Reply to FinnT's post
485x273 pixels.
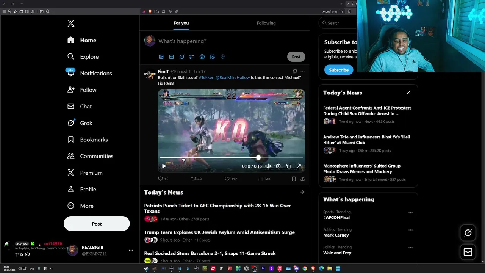pyautogui.click(x=163, y=179)
